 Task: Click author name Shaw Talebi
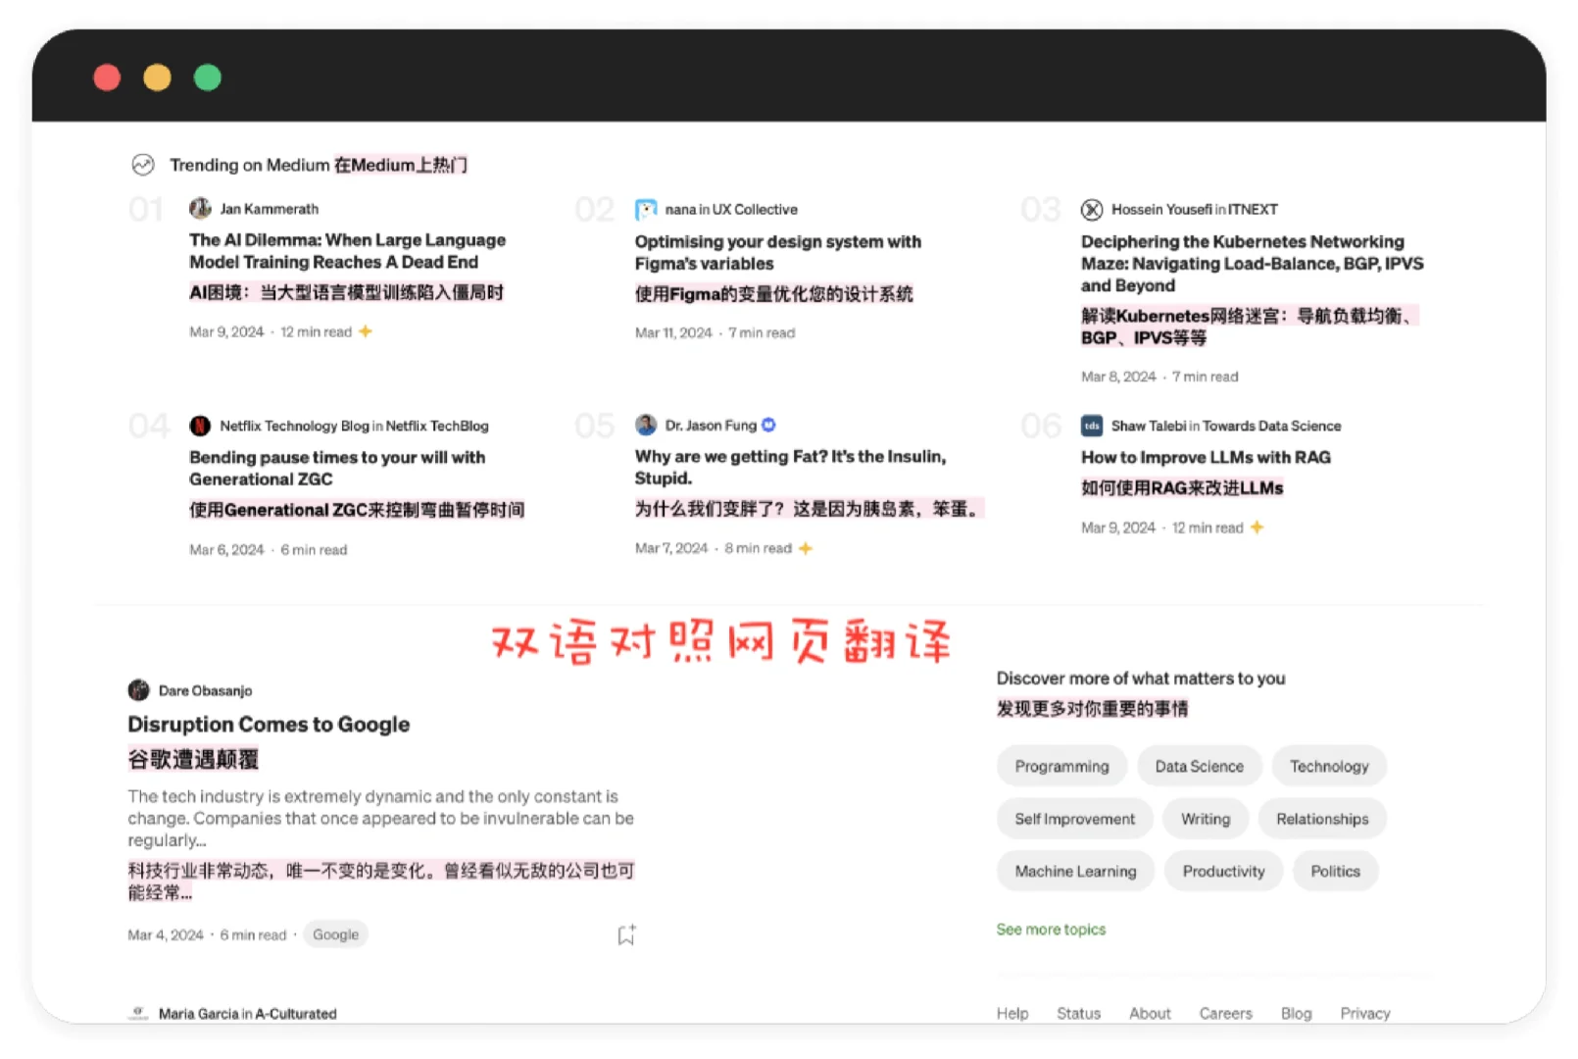pyautogui.click(x=1149, y=426)
